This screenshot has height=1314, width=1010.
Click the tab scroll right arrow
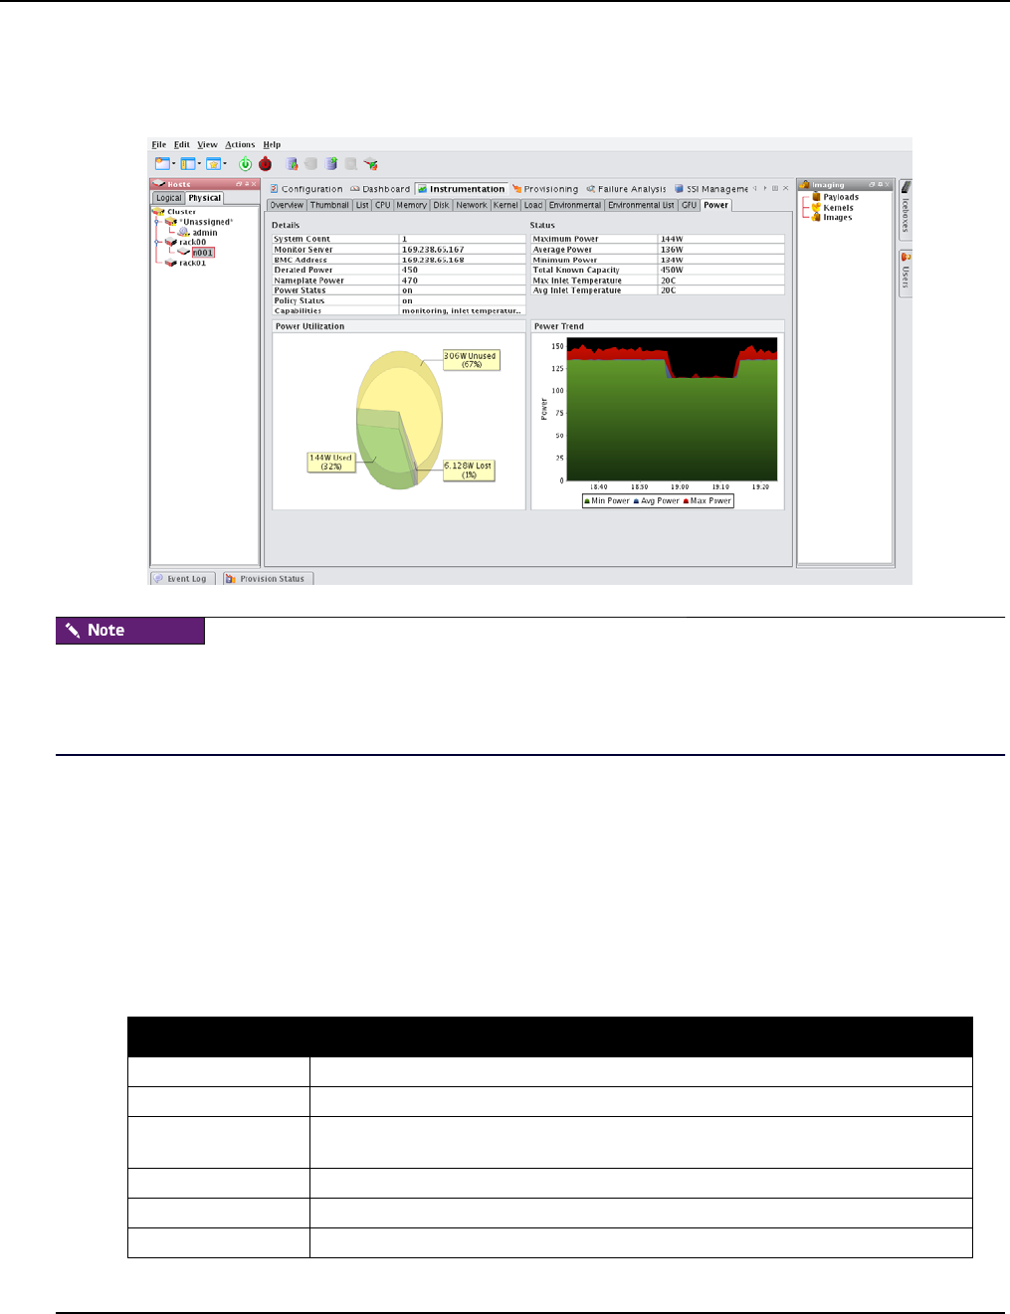pos(764,188)
